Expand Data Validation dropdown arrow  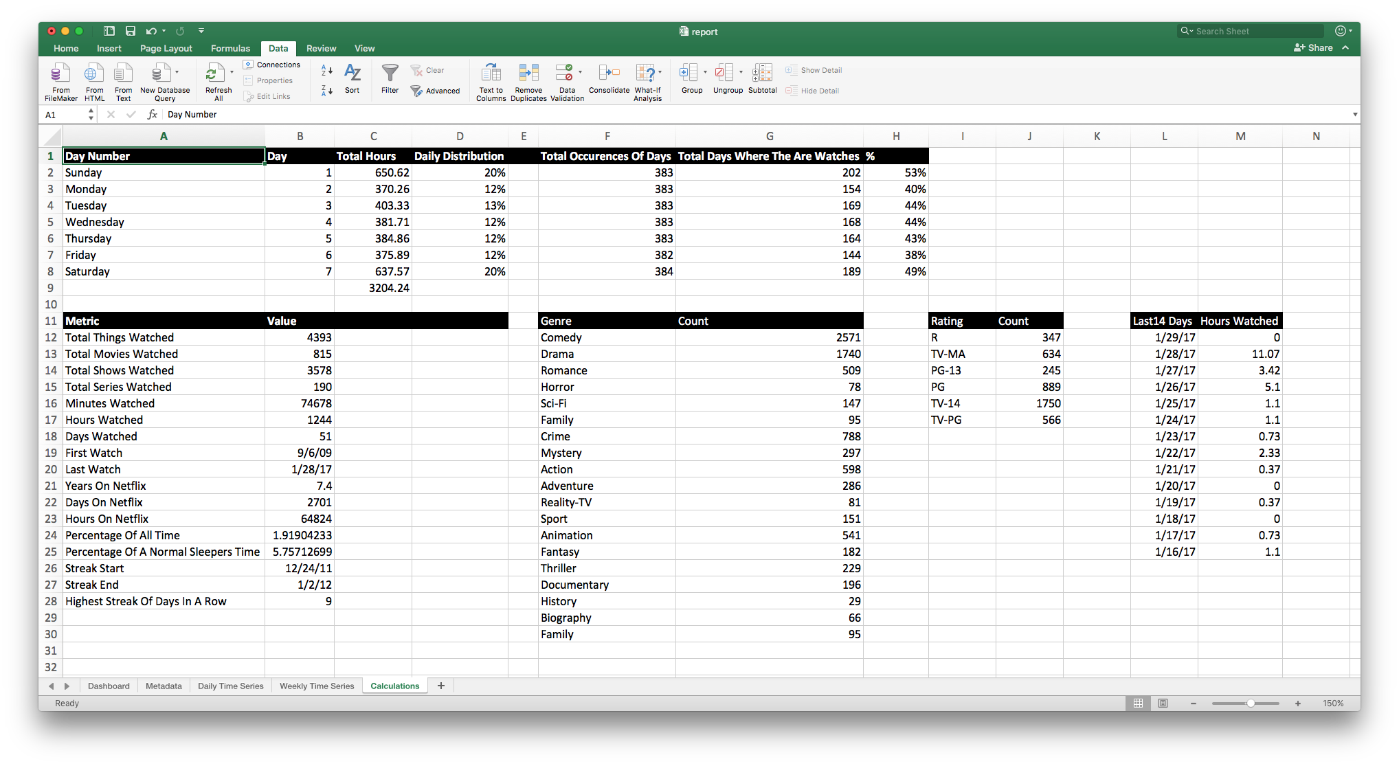580,72
